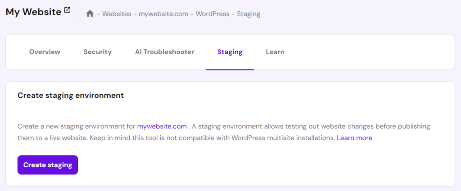461x191 pixels.
Task: Click the My Website page title
Action: [33, 12]
